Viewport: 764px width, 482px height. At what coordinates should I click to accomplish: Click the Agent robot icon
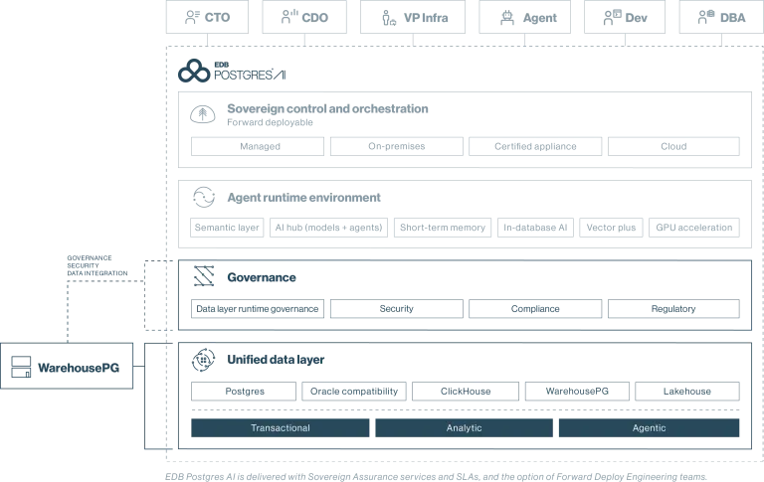coord(507,18)
